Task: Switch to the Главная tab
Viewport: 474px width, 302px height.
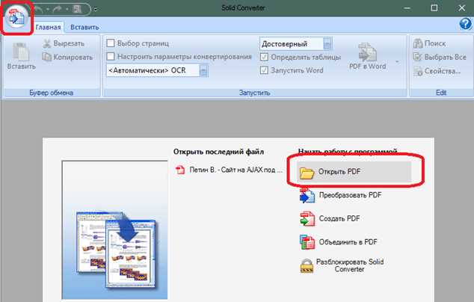Action: 48,27
